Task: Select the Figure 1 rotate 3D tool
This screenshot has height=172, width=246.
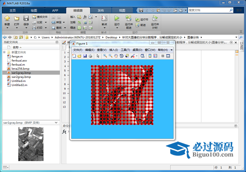Action: pyautogui.click(x=121, y=56)
